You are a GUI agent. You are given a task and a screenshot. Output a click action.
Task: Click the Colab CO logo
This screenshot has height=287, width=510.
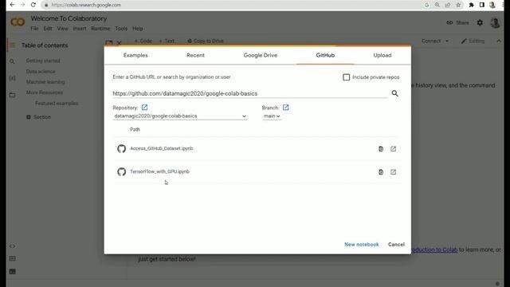(x=18, y=22)
